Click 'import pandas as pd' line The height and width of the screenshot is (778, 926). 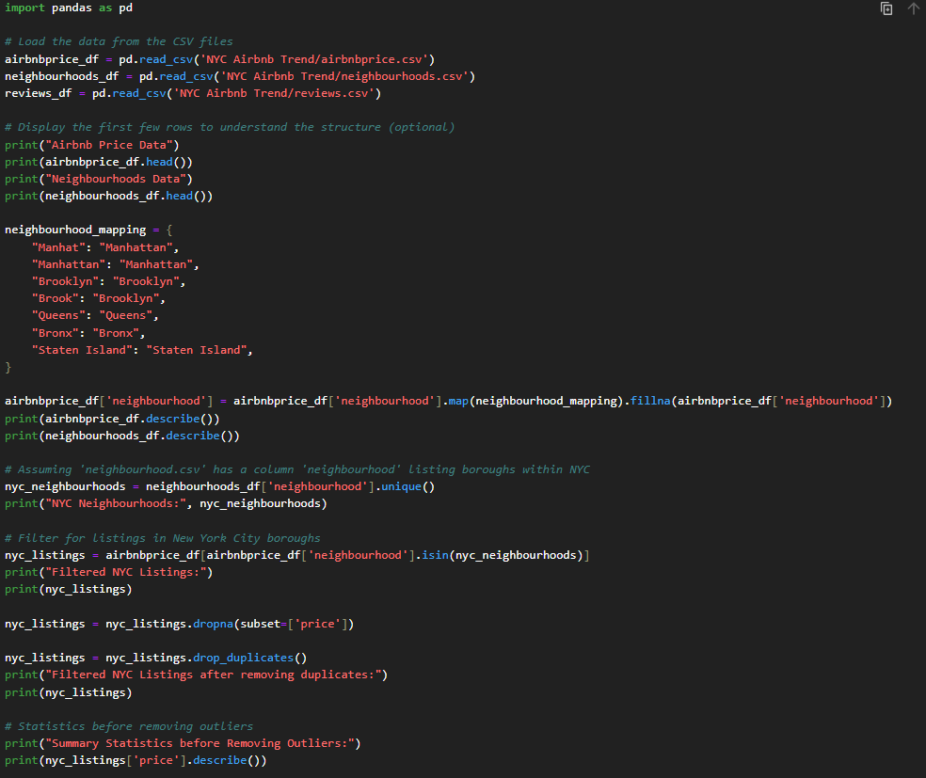coord(69,8)
